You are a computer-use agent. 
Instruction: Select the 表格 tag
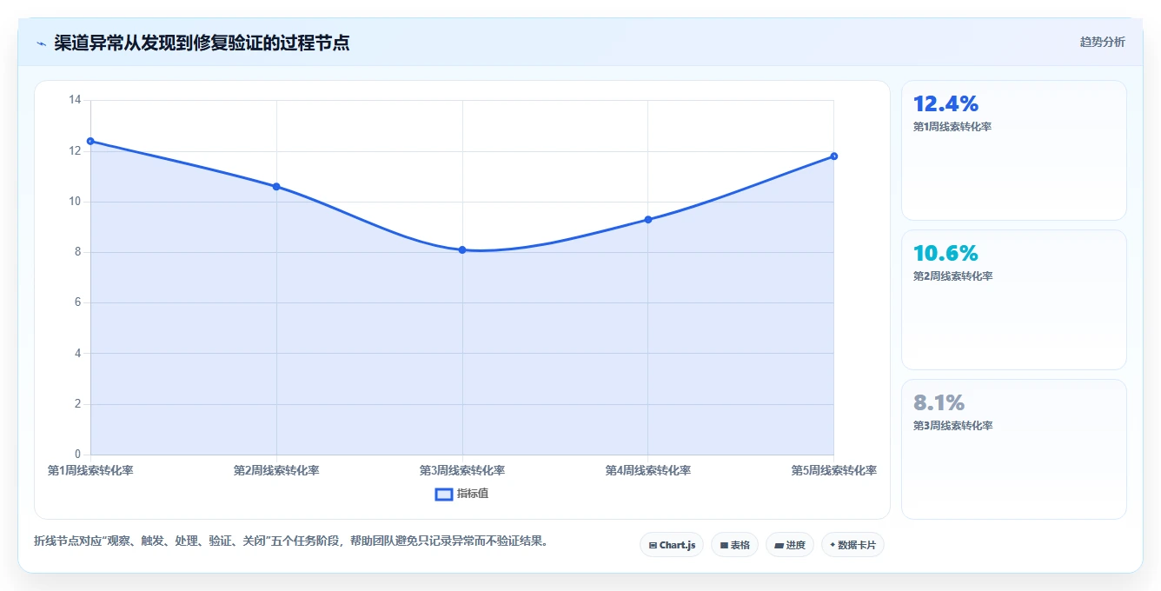[x=734, y=545]
